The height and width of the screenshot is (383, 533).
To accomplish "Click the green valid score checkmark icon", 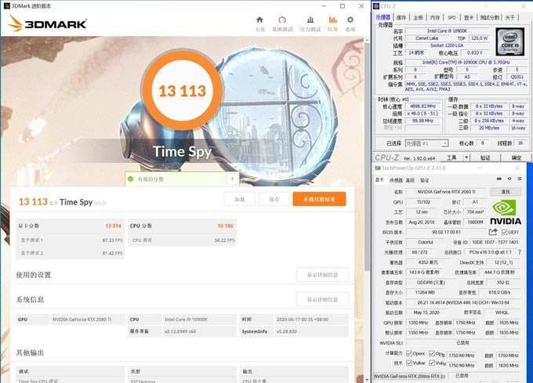I will (130, 179).
